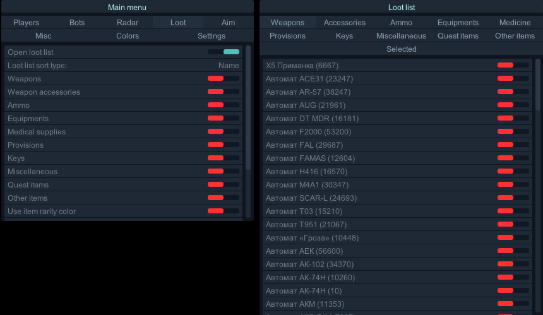Enable the Weapon accessories toggle
543x315 pixels.
coord(224,92)
